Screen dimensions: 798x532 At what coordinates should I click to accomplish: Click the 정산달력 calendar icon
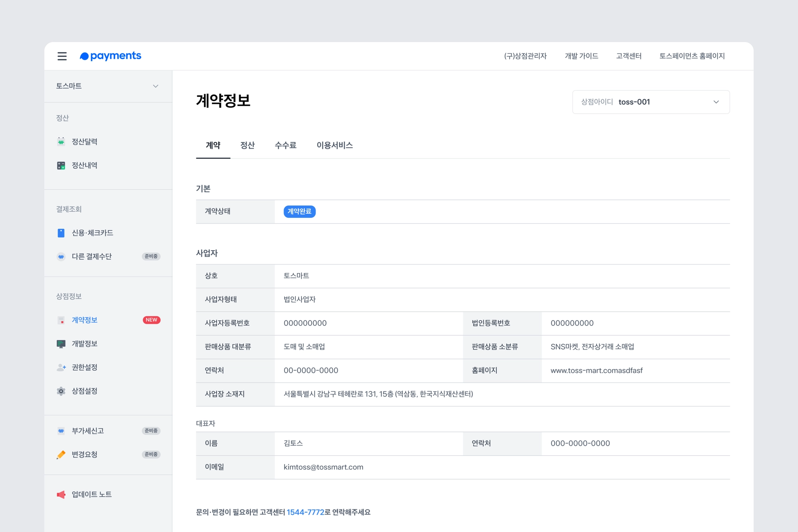[x=61, y=141]
